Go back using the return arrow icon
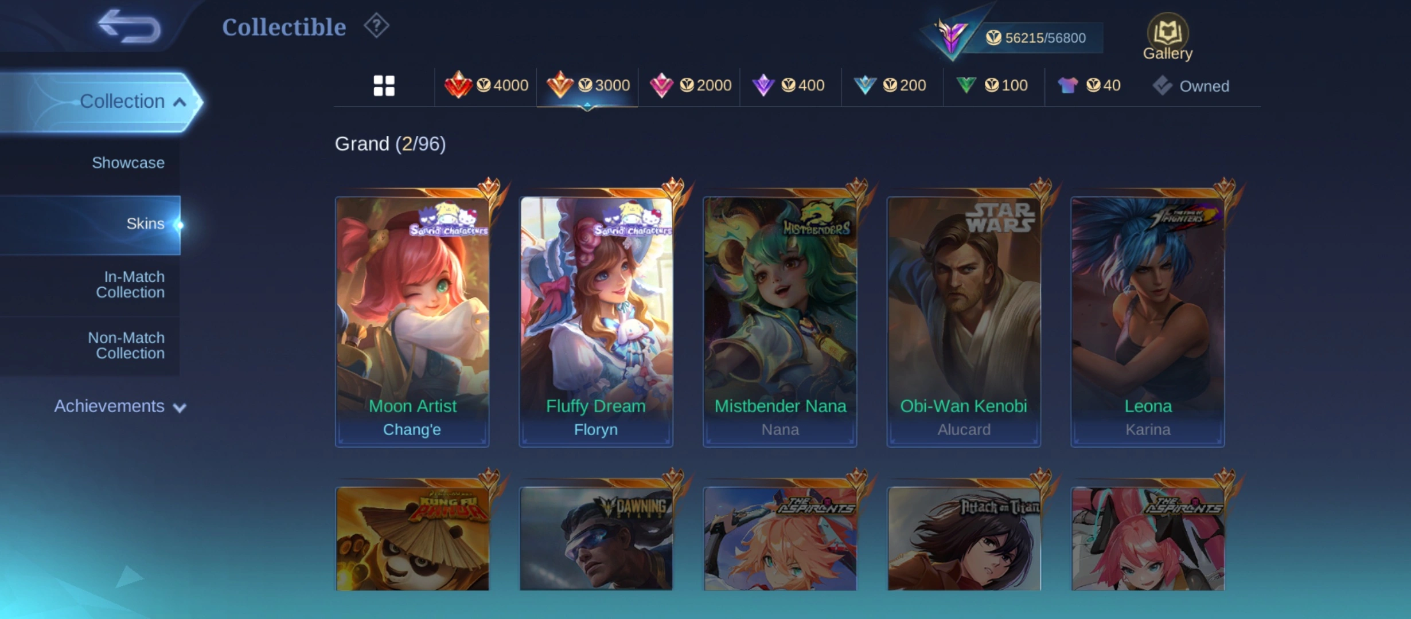1411x619 pixels. coord(130,26)
